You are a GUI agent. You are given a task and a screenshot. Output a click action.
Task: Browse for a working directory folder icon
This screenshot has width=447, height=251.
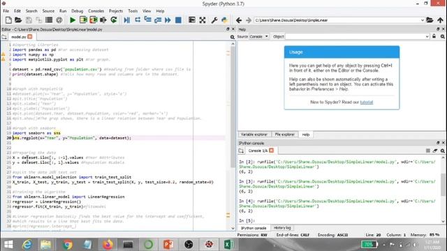pos(430,20)
